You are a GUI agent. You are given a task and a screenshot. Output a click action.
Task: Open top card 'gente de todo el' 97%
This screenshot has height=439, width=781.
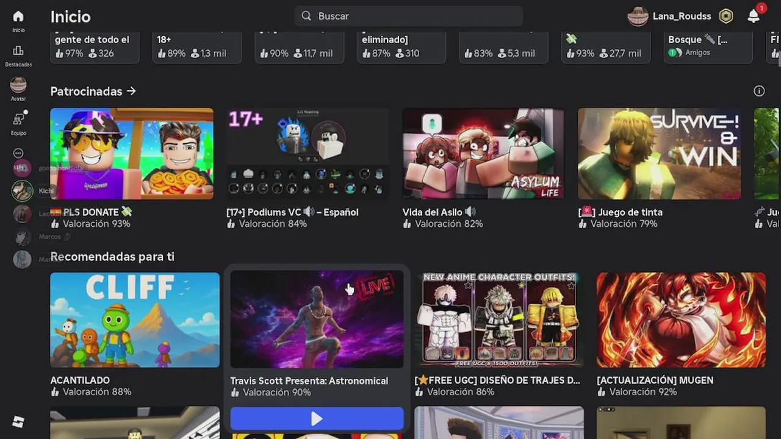[x=95, y=47]
